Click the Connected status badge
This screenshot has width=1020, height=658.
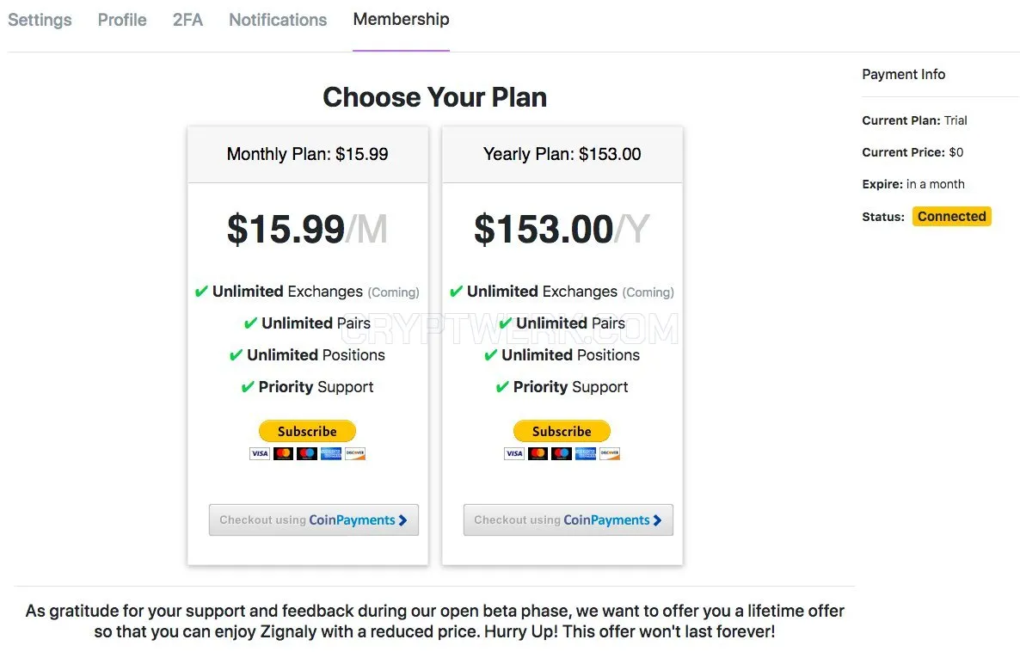pyautogui.click(x=952, y=216)
